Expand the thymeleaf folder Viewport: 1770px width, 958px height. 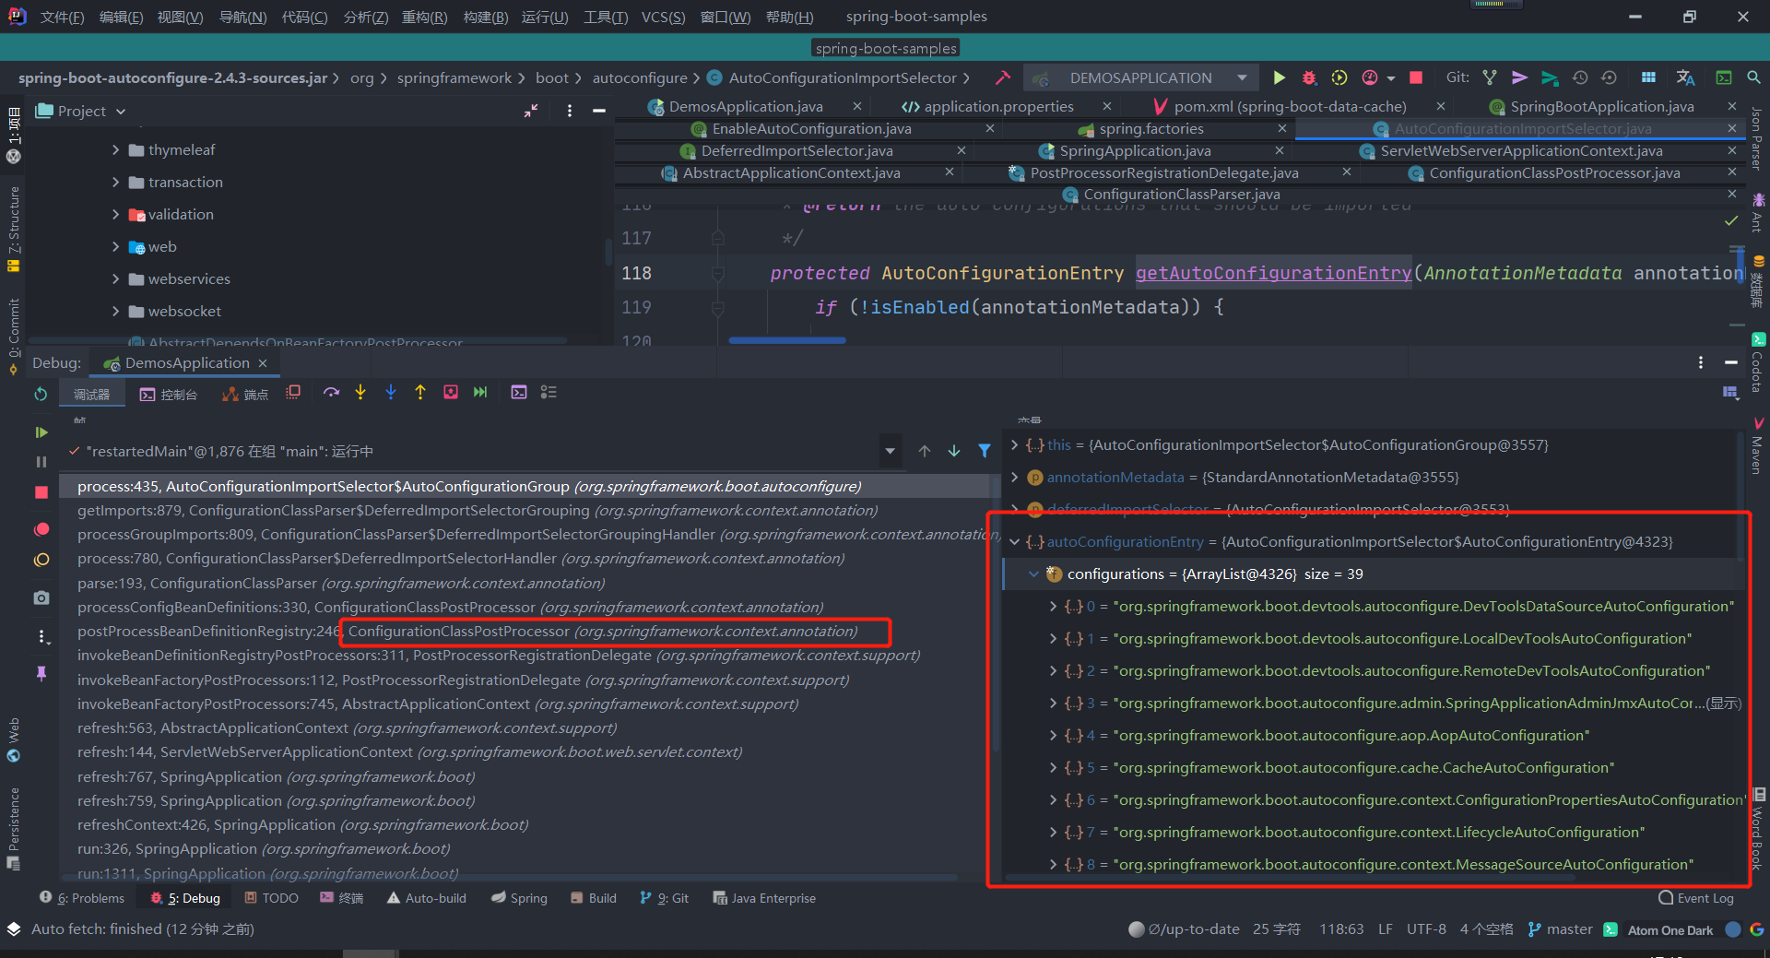coord(116,149)
